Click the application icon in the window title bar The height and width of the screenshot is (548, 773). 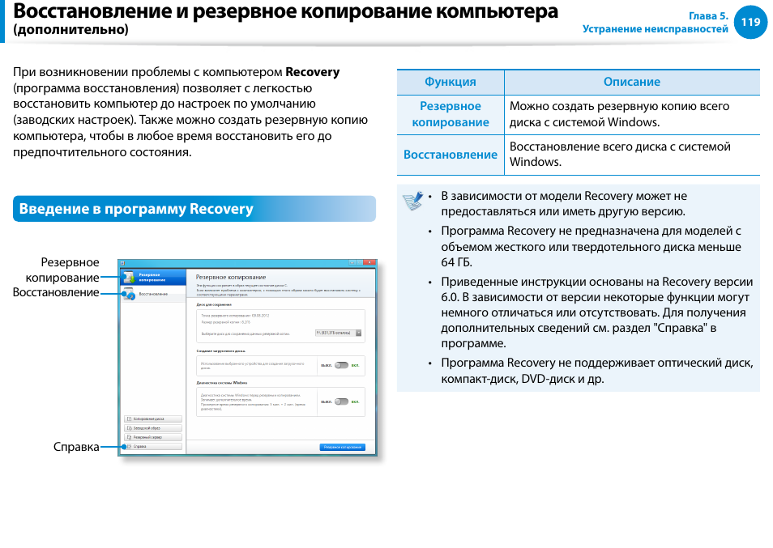click(122, 263)
